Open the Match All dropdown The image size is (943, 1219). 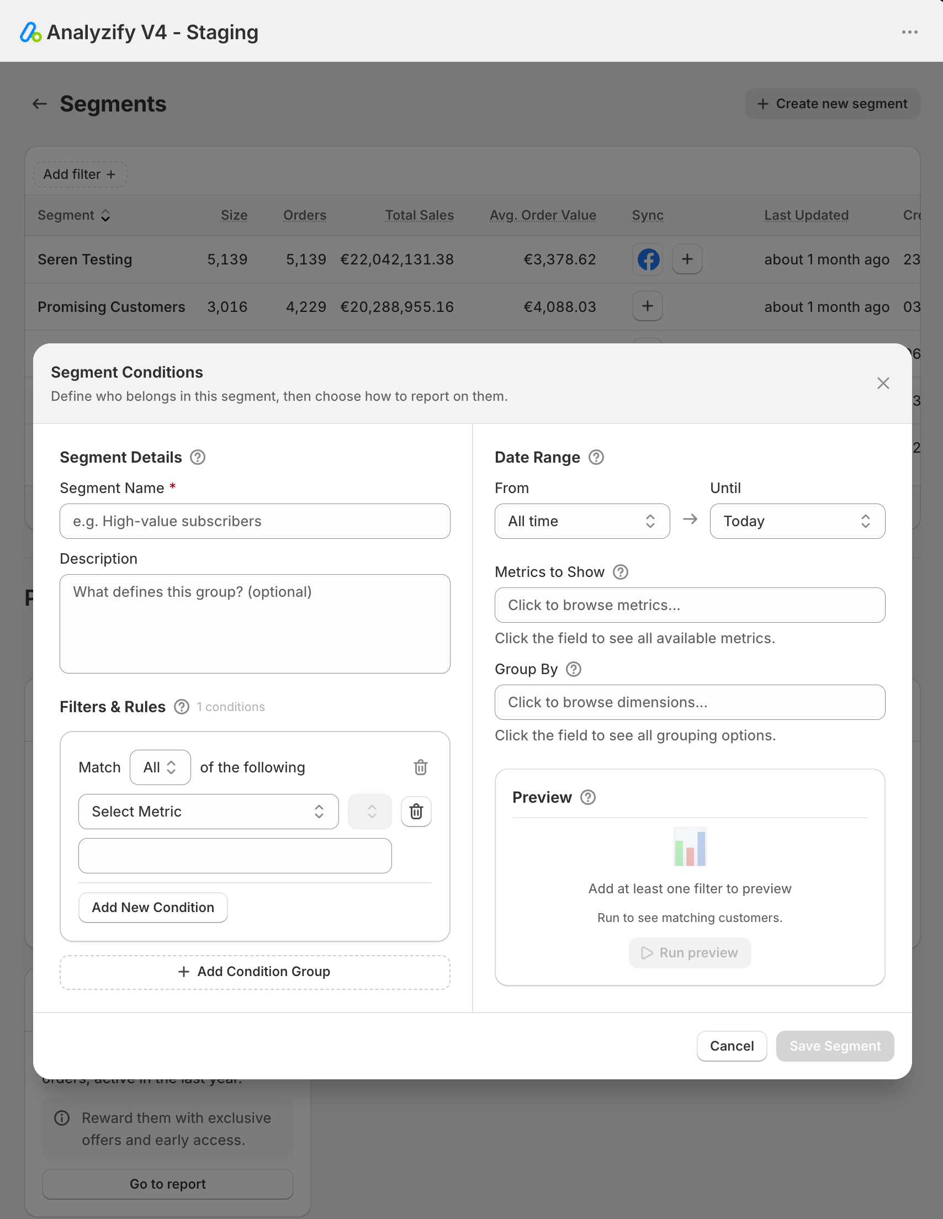160,768
